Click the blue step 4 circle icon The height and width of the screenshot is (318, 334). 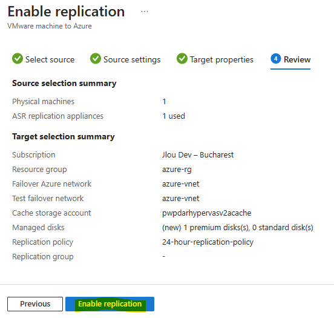(x=276, y=58)
